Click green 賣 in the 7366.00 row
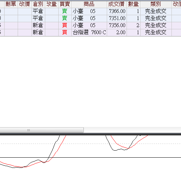This screenshot has height=170, width=181. (x=65, y=11)
